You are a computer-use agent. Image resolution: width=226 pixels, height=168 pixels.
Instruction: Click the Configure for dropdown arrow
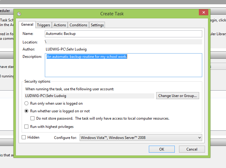[199, 138]
